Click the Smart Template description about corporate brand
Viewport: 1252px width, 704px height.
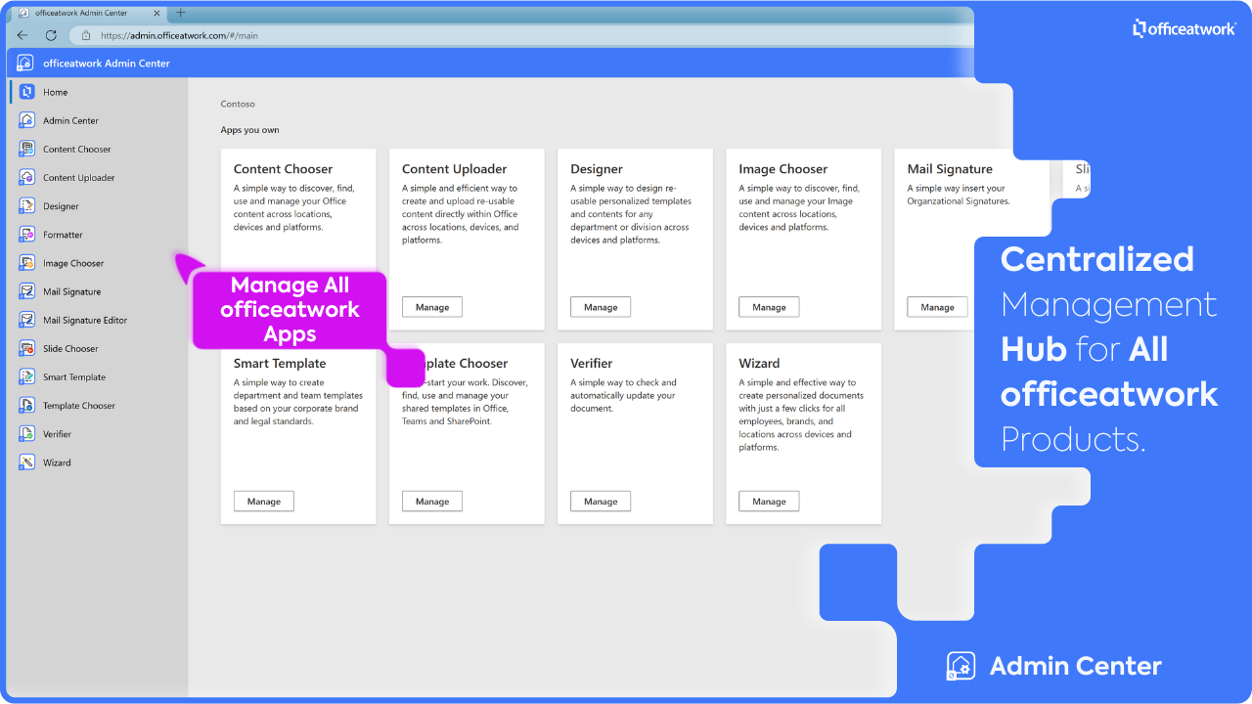(x=298, y=402)
